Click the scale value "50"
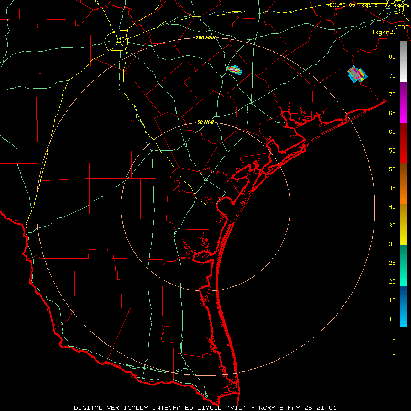Viewport: 411px width, 411px height. point(392,169)
